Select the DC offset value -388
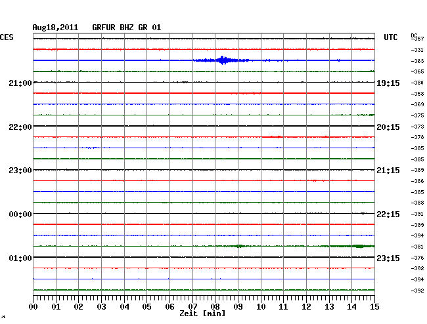 pyautogui.click(x=417, y=203)
